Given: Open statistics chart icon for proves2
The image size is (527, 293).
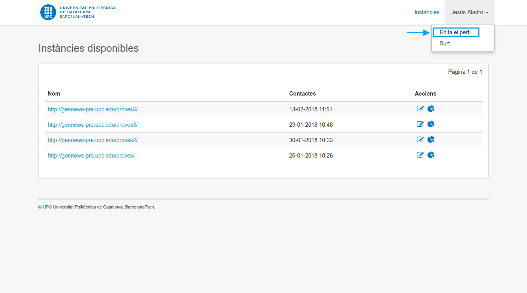Looking at the screenshot, I should click(x=431, y=139).
